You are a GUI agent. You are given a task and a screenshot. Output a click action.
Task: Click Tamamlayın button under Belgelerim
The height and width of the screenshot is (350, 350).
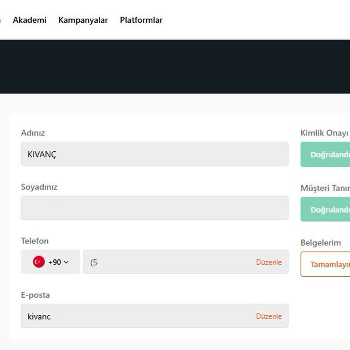point(325,264)
